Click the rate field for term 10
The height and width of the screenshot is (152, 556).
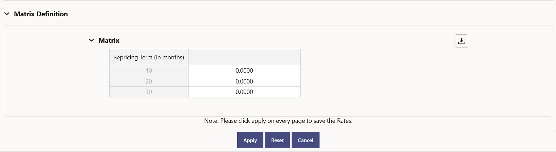coord(244,71)
